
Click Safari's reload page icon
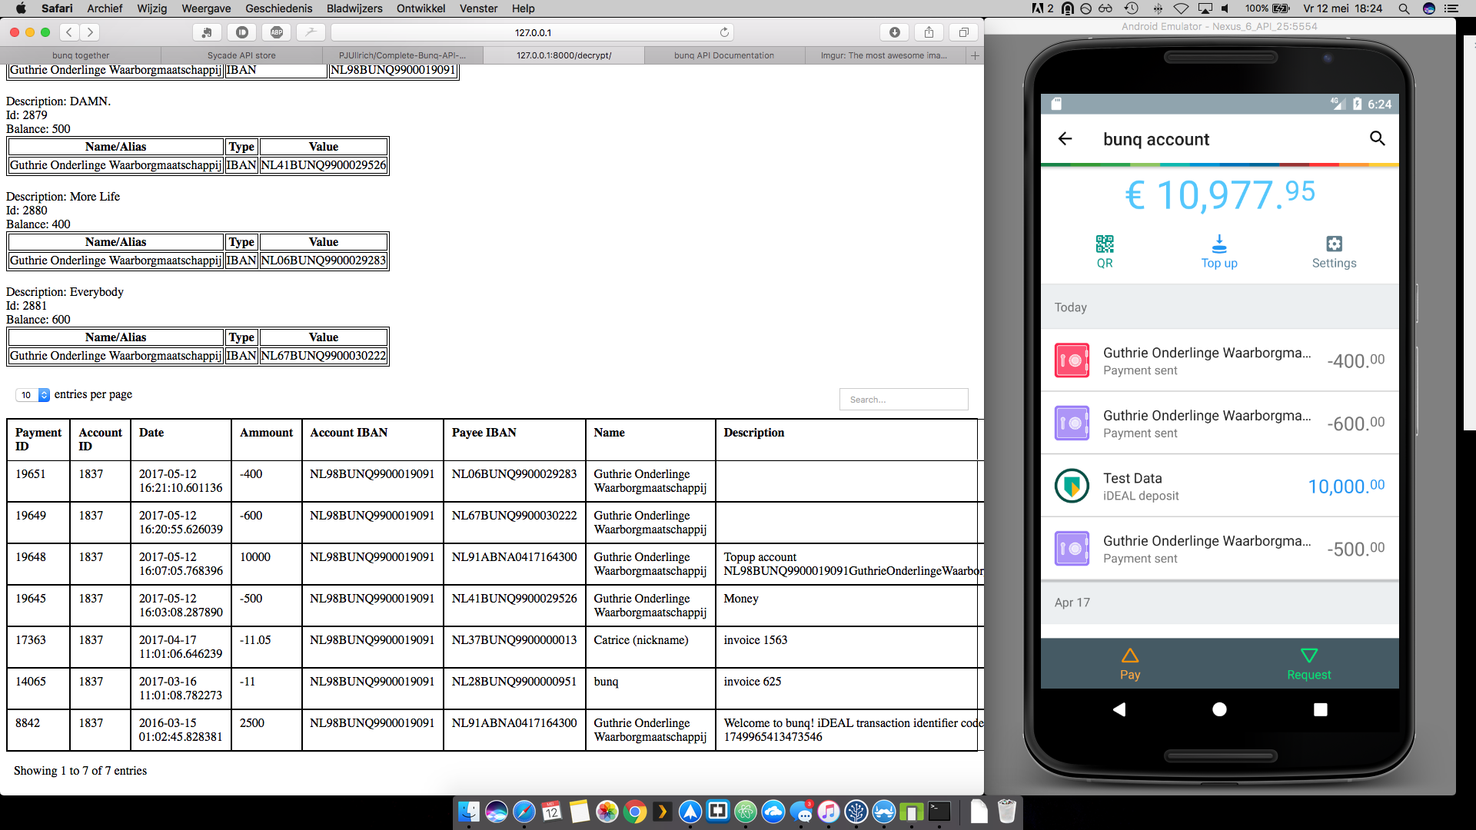[724, 32]
